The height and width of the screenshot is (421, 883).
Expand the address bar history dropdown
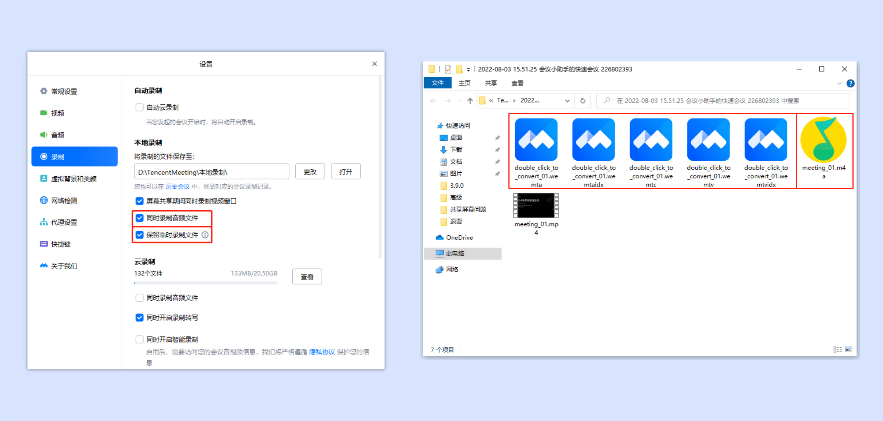(x=567, y=101)
